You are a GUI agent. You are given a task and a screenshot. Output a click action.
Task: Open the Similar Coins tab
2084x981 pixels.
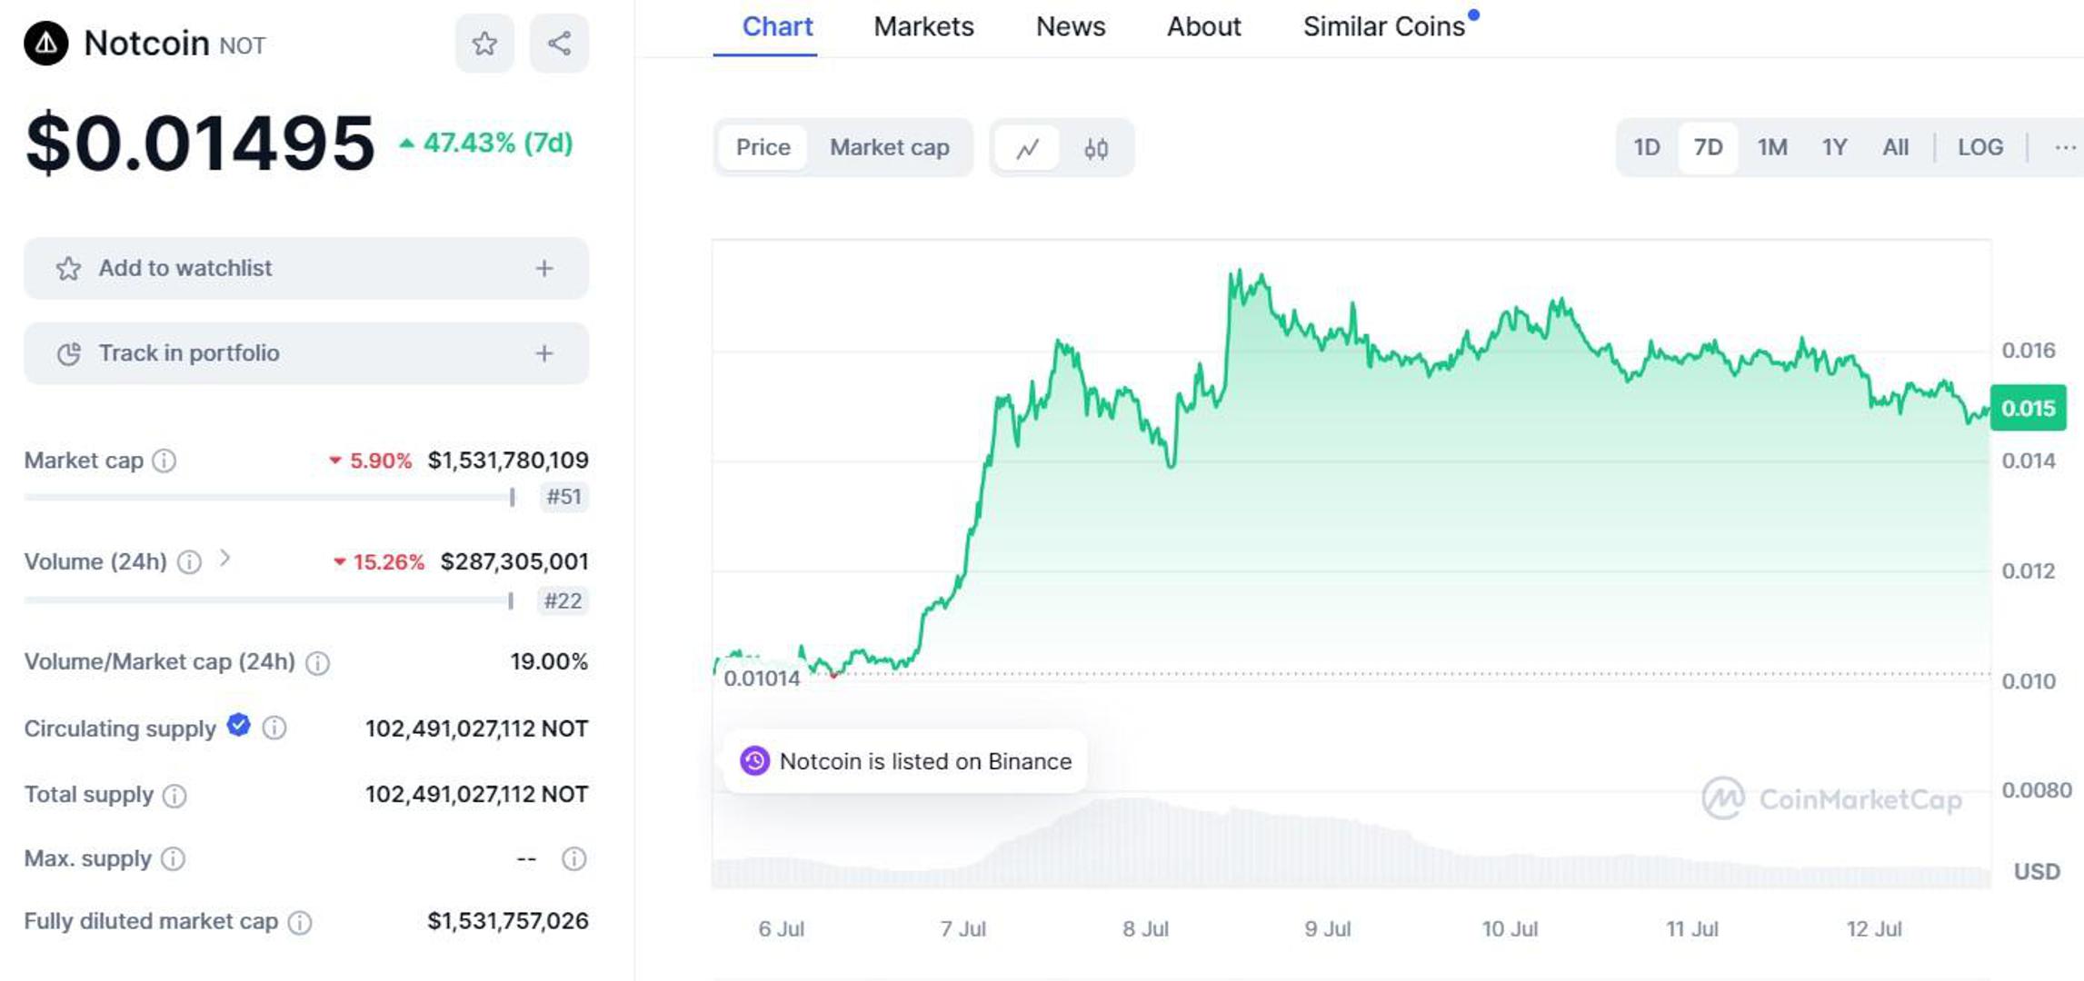1383,27
